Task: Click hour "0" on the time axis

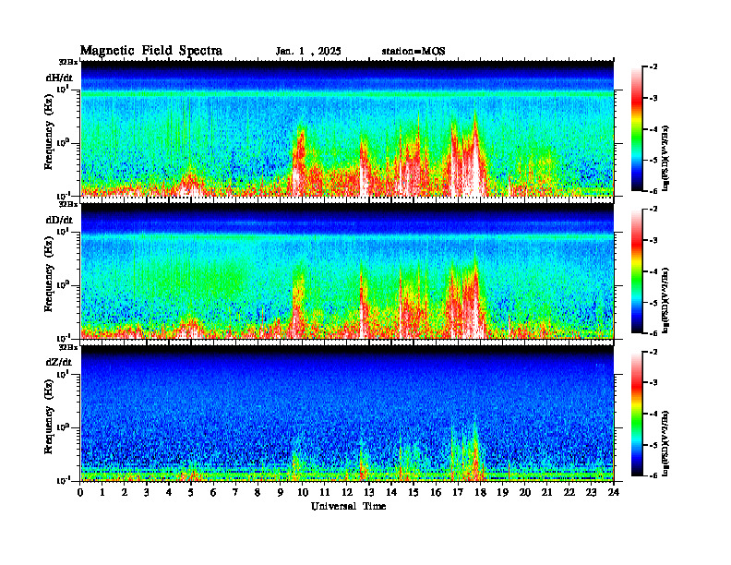Action: point(80,493)
